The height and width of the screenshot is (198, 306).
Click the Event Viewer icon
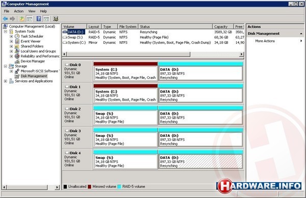pos(17,41)
